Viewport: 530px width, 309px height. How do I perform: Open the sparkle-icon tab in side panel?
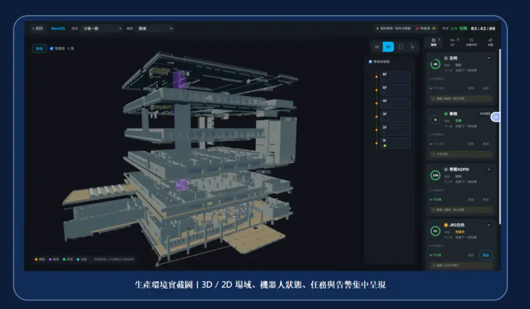[x=490, y=42]
